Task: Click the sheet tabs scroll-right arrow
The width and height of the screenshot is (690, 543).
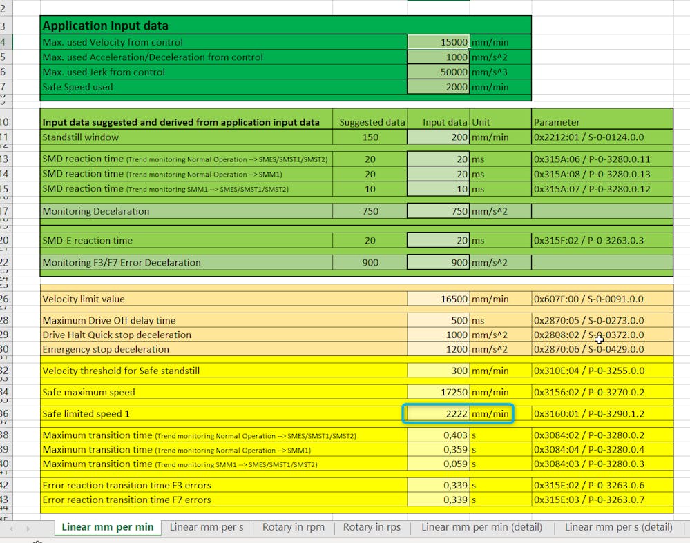Action: pyautogui.click(x=28, y=529)
